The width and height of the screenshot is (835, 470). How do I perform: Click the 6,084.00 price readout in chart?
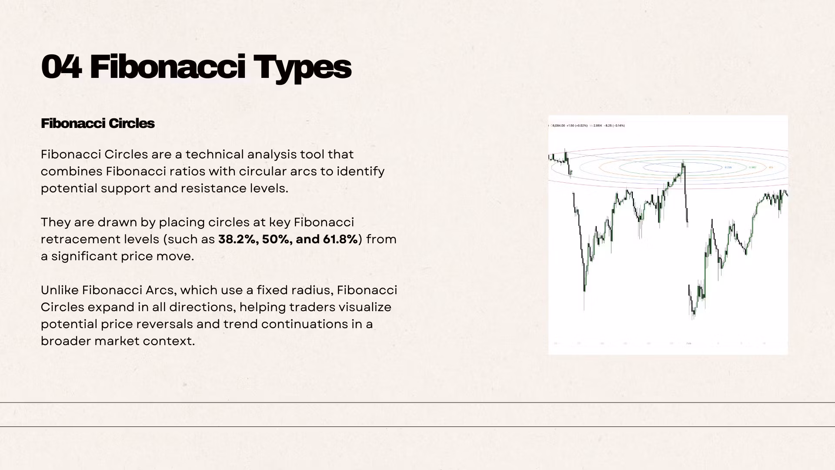click(558, 126)
